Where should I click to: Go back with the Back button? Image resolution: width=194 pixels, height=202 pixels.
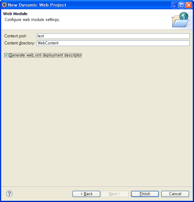(86, 194)
